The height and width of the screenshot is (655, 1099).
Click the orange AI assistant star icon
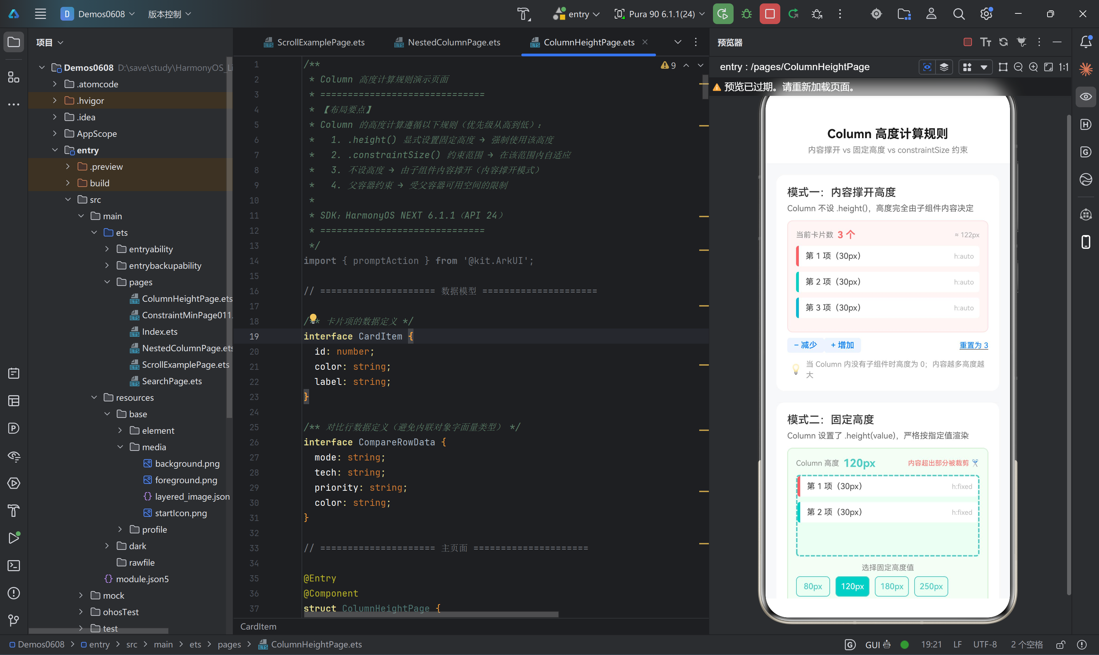1085,69
